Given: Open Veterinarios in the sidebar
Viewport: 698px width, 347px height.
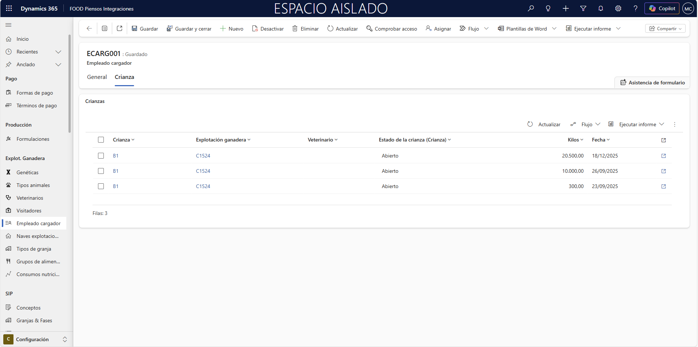Looking at the screenshot, I should [30, 198].
